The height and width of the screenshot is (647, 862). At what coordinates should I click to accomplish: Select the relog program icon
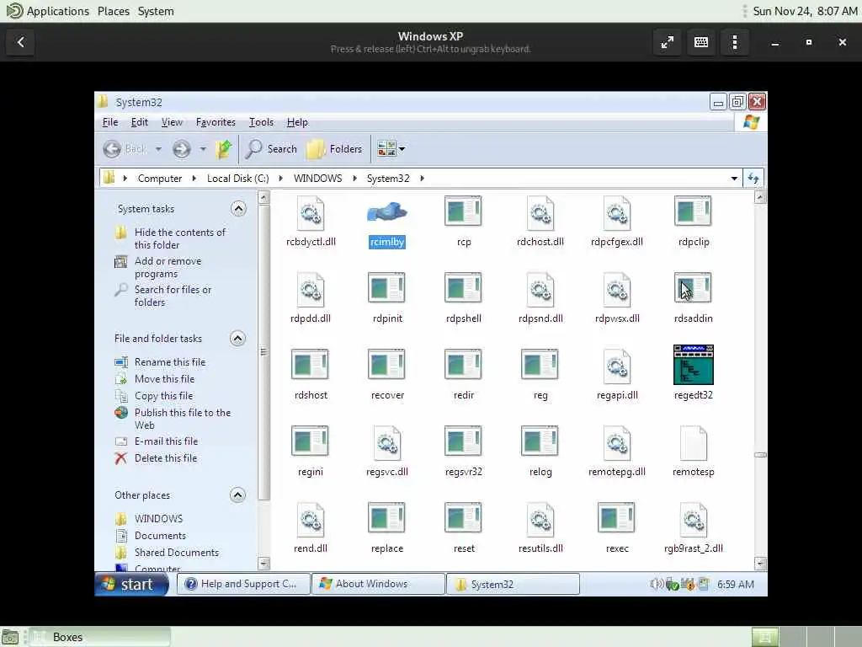click(540, 441)
